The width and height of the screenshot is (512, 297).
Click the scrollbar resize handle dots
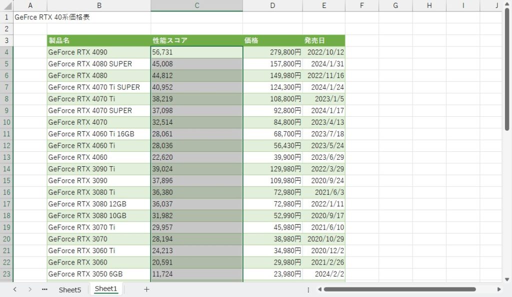click(308, 290)
